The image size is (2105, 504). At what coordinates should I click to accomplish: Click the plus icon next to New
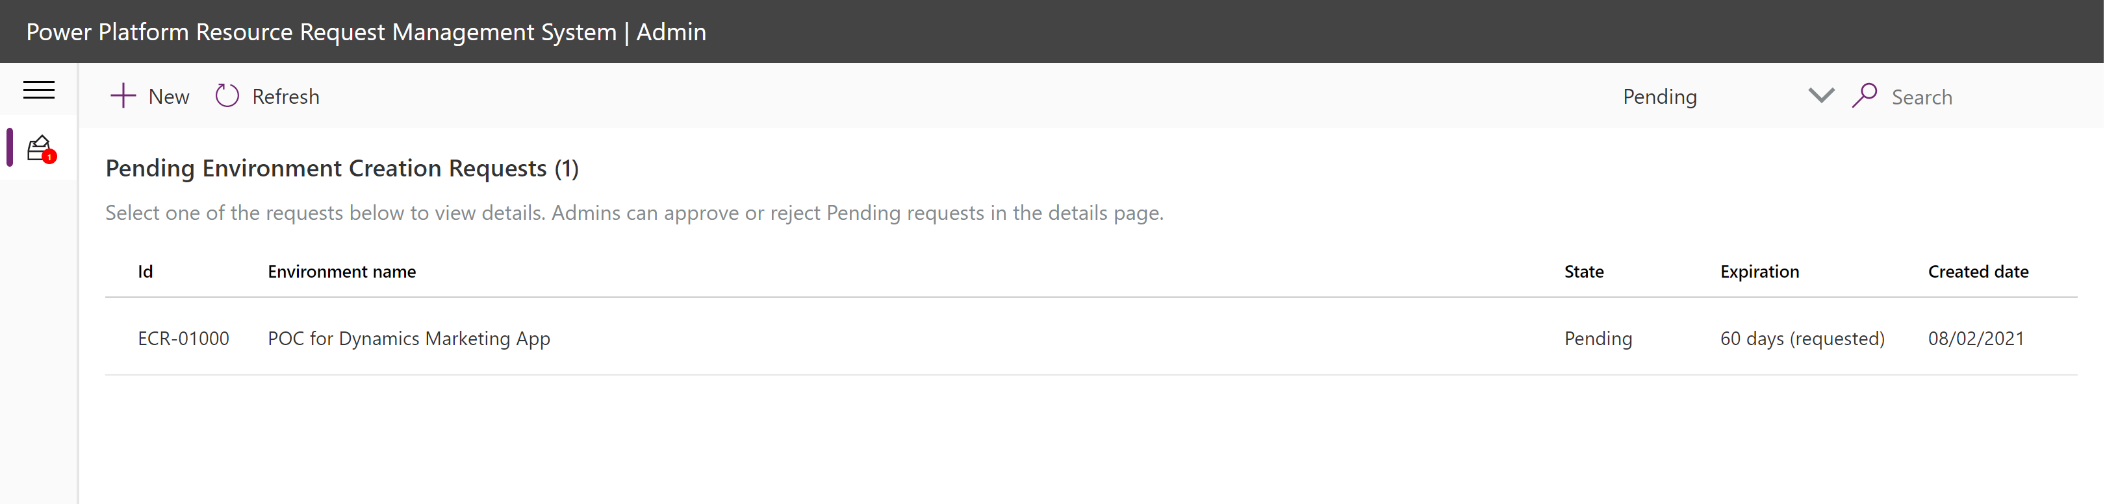point(123,95)
